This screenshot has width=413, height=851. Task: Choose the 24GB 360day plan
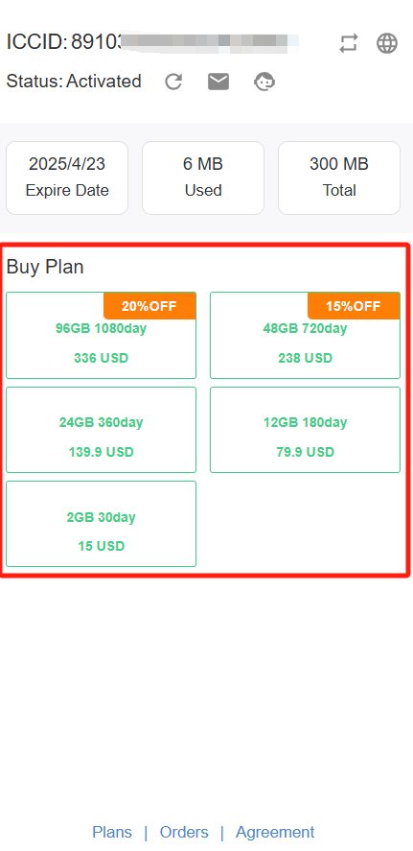(x=101, y=429)
